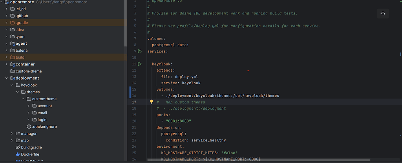Click the themes volume mapping on line 16
The height and width of the screenshot is (163, 402).
pos(223,96)
